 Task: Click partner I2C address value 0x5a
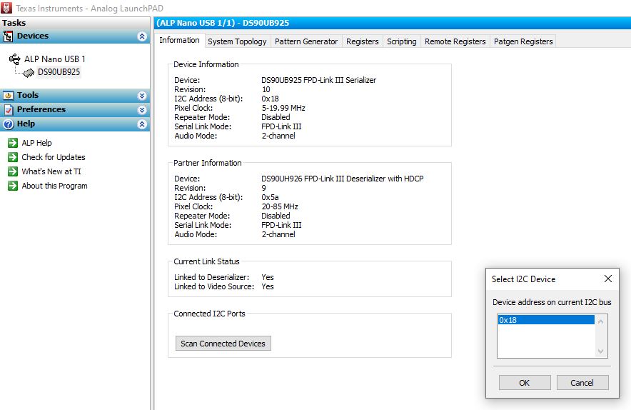coord(270,197)
